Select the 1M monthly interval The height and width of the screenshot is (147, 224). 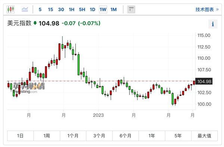113,9
